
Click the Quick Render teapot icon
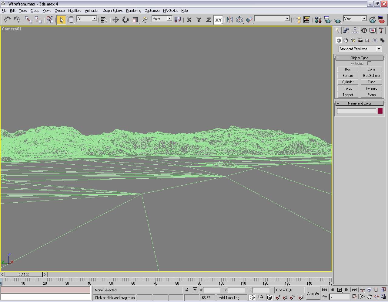pos(338,20)
